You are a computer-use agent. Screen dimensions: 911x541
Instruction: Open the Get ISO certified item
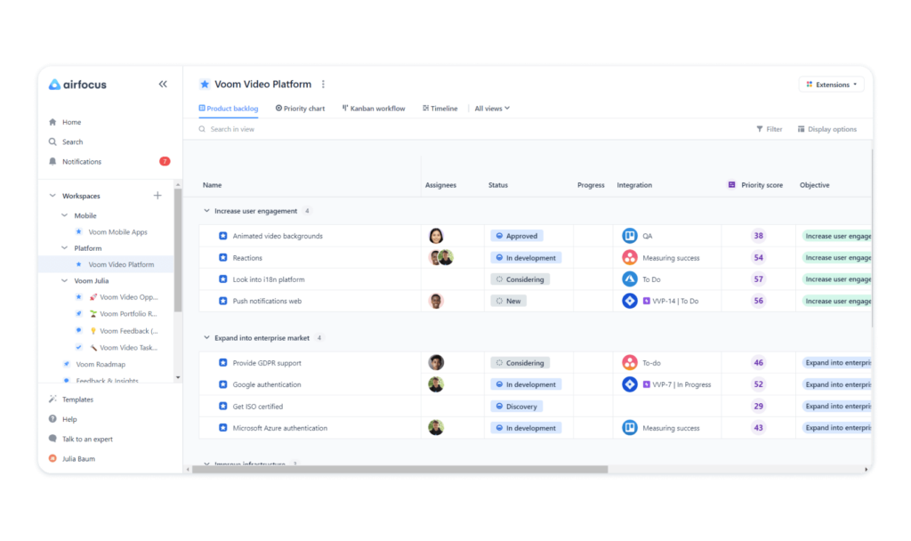tap(258, 407)
